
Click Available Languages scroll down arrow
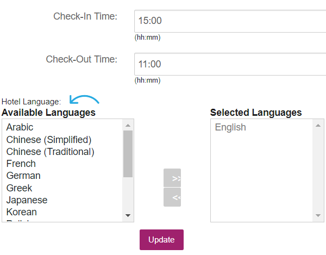128,215
